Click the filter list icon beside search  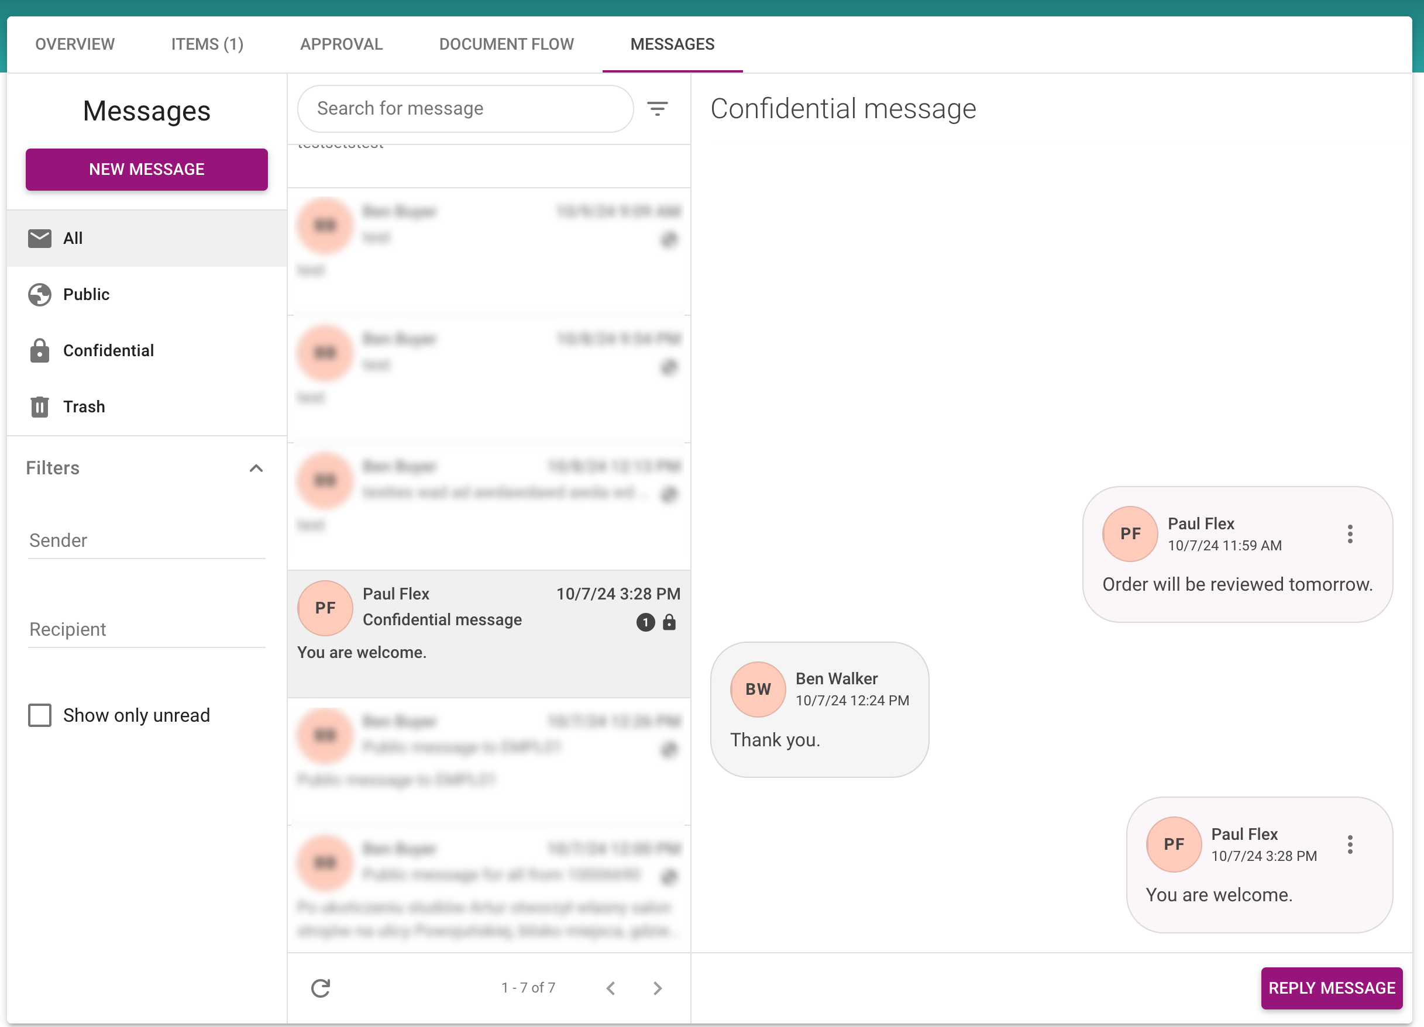pos(657,109)
